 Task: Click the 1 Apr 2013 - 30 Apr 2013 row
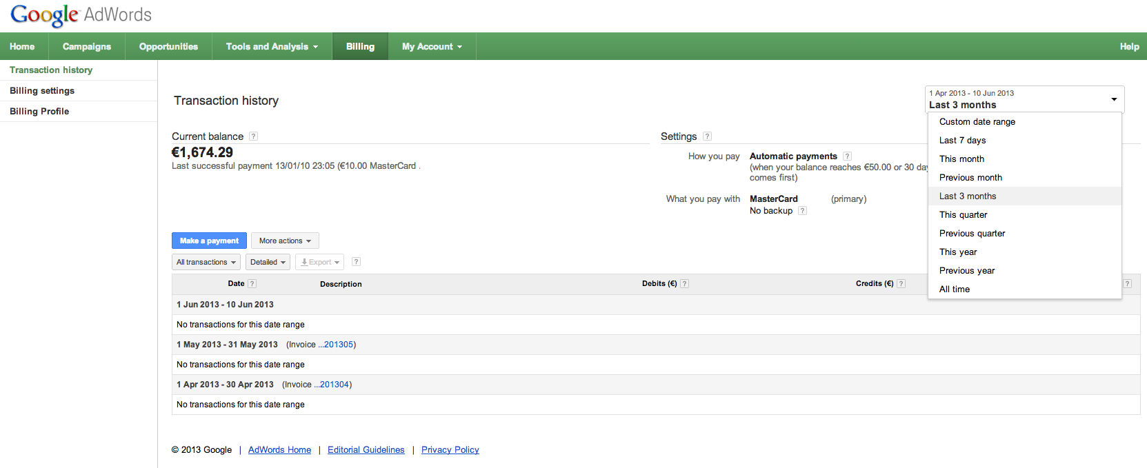click(656, 385)
